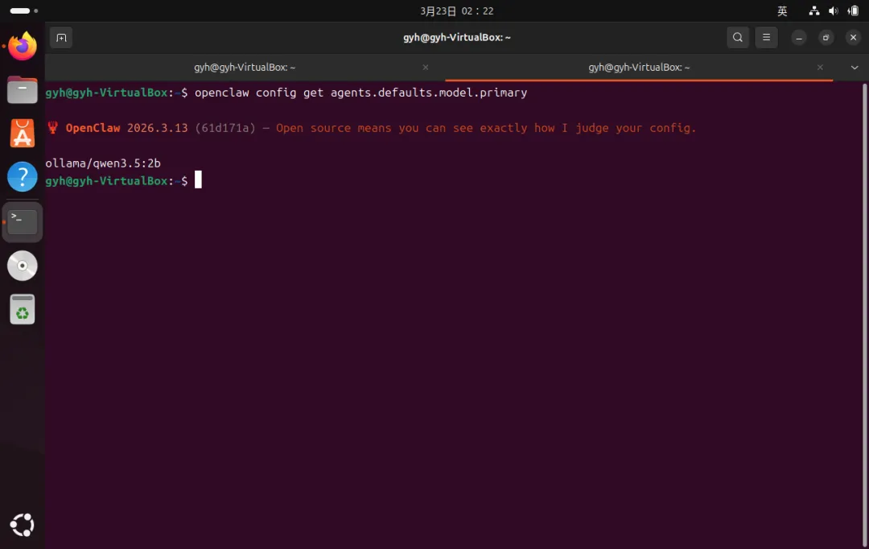Screen dimensions: 869x549
Task: Click 'agents.defaults.model.primary' in command line
Action: point(429,93)
